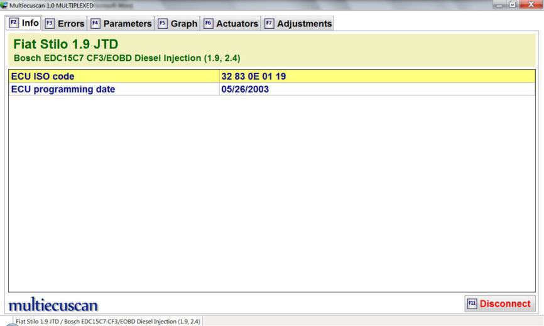Click the status bar vehicle description text
Viewport: 544px width, 326px height.
coord(108,322)
